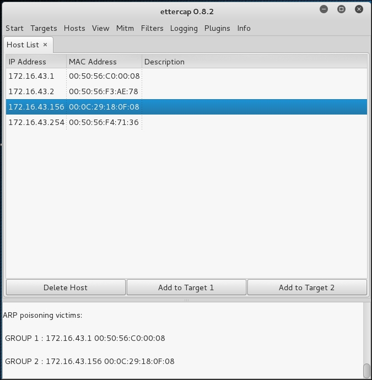The width and height of the screenshot is (372, 380).
Task: Open the View menu
Action: coord(100,28)
